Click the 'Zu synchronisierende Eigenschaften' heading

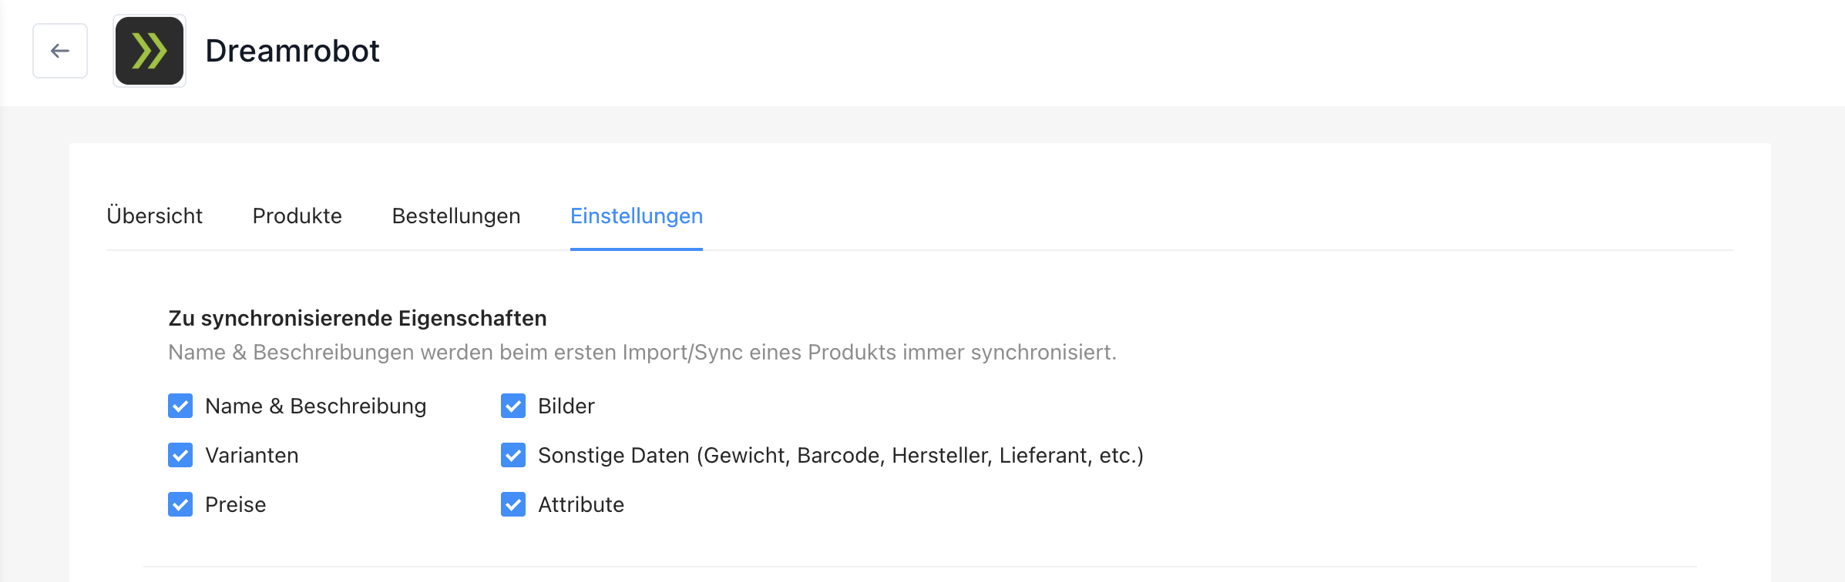pos(357,318)
